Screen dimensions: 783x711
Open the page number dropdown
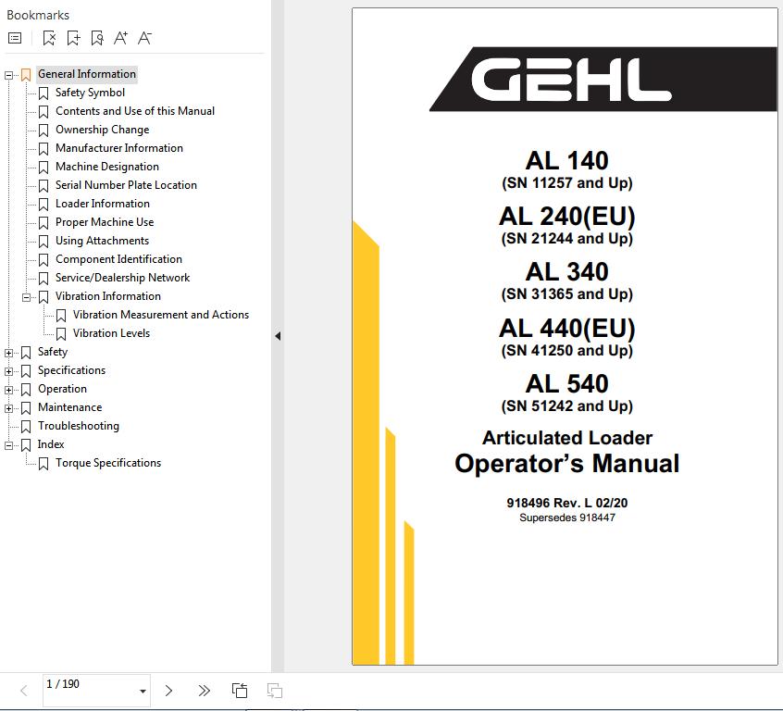[x=143, y=692]
